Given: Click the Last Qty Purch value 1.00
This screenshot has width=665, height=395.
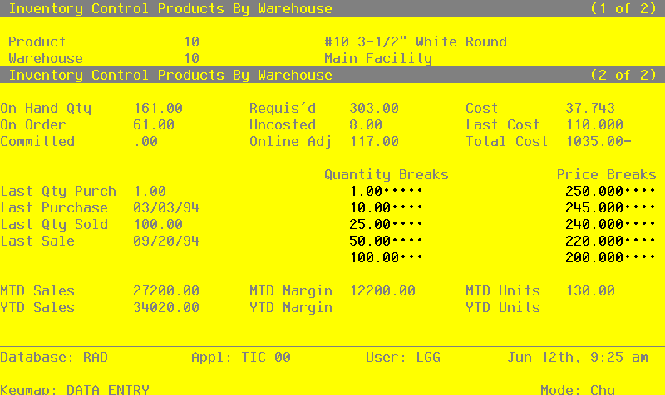Looking at the screenshot, I should 150,191.
